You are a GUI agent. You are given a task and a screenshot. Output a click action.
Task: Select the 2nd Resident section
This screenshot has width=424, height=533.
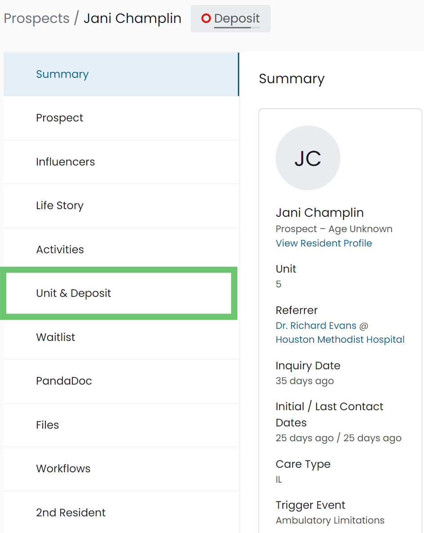[x=121, y=512]
